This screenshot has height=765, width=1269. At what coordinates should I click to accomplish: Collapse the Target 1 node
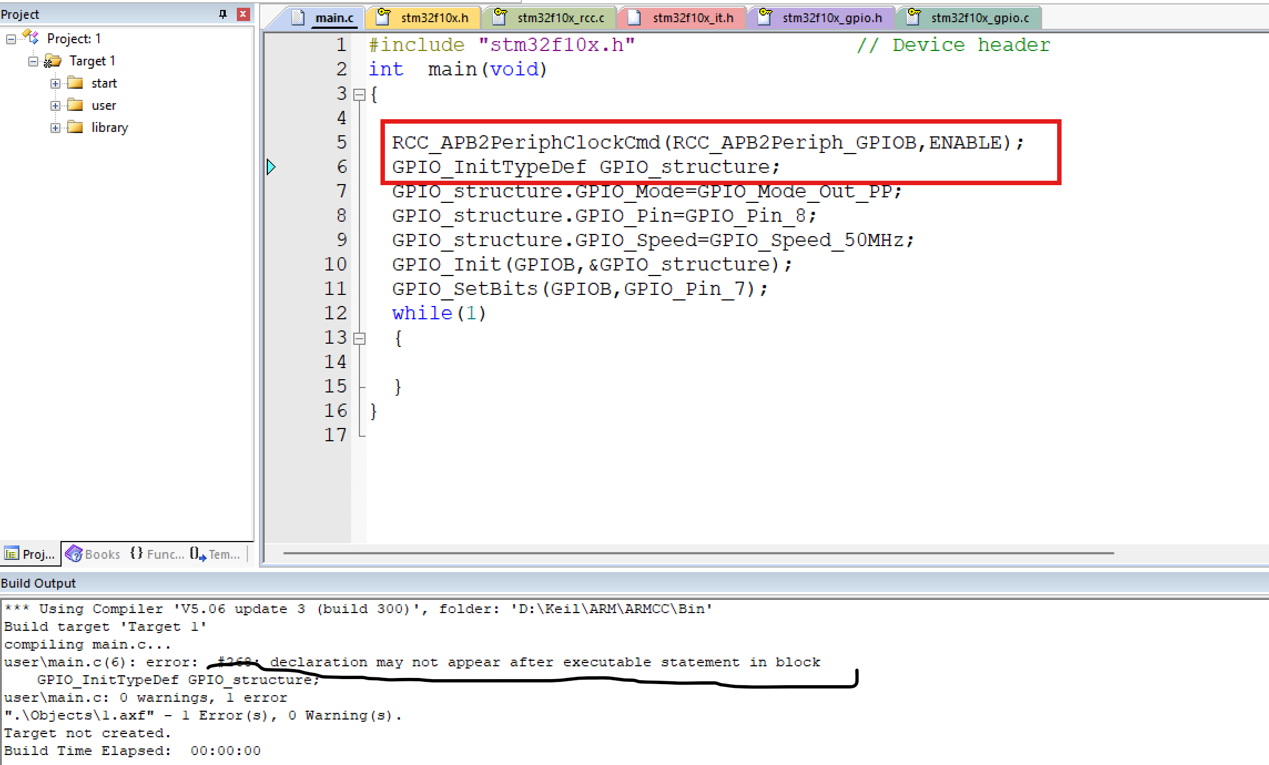(x=33, y=61)
